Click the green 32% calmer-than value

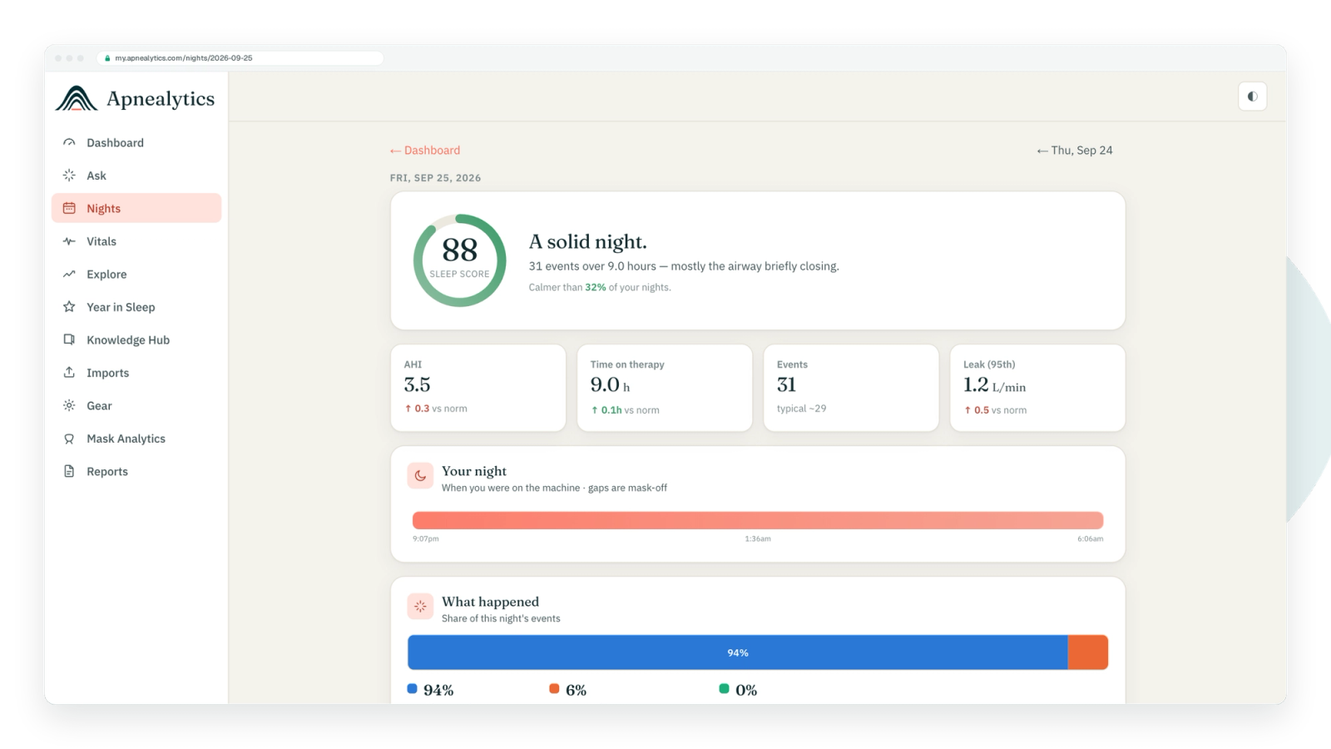(596, 287)
